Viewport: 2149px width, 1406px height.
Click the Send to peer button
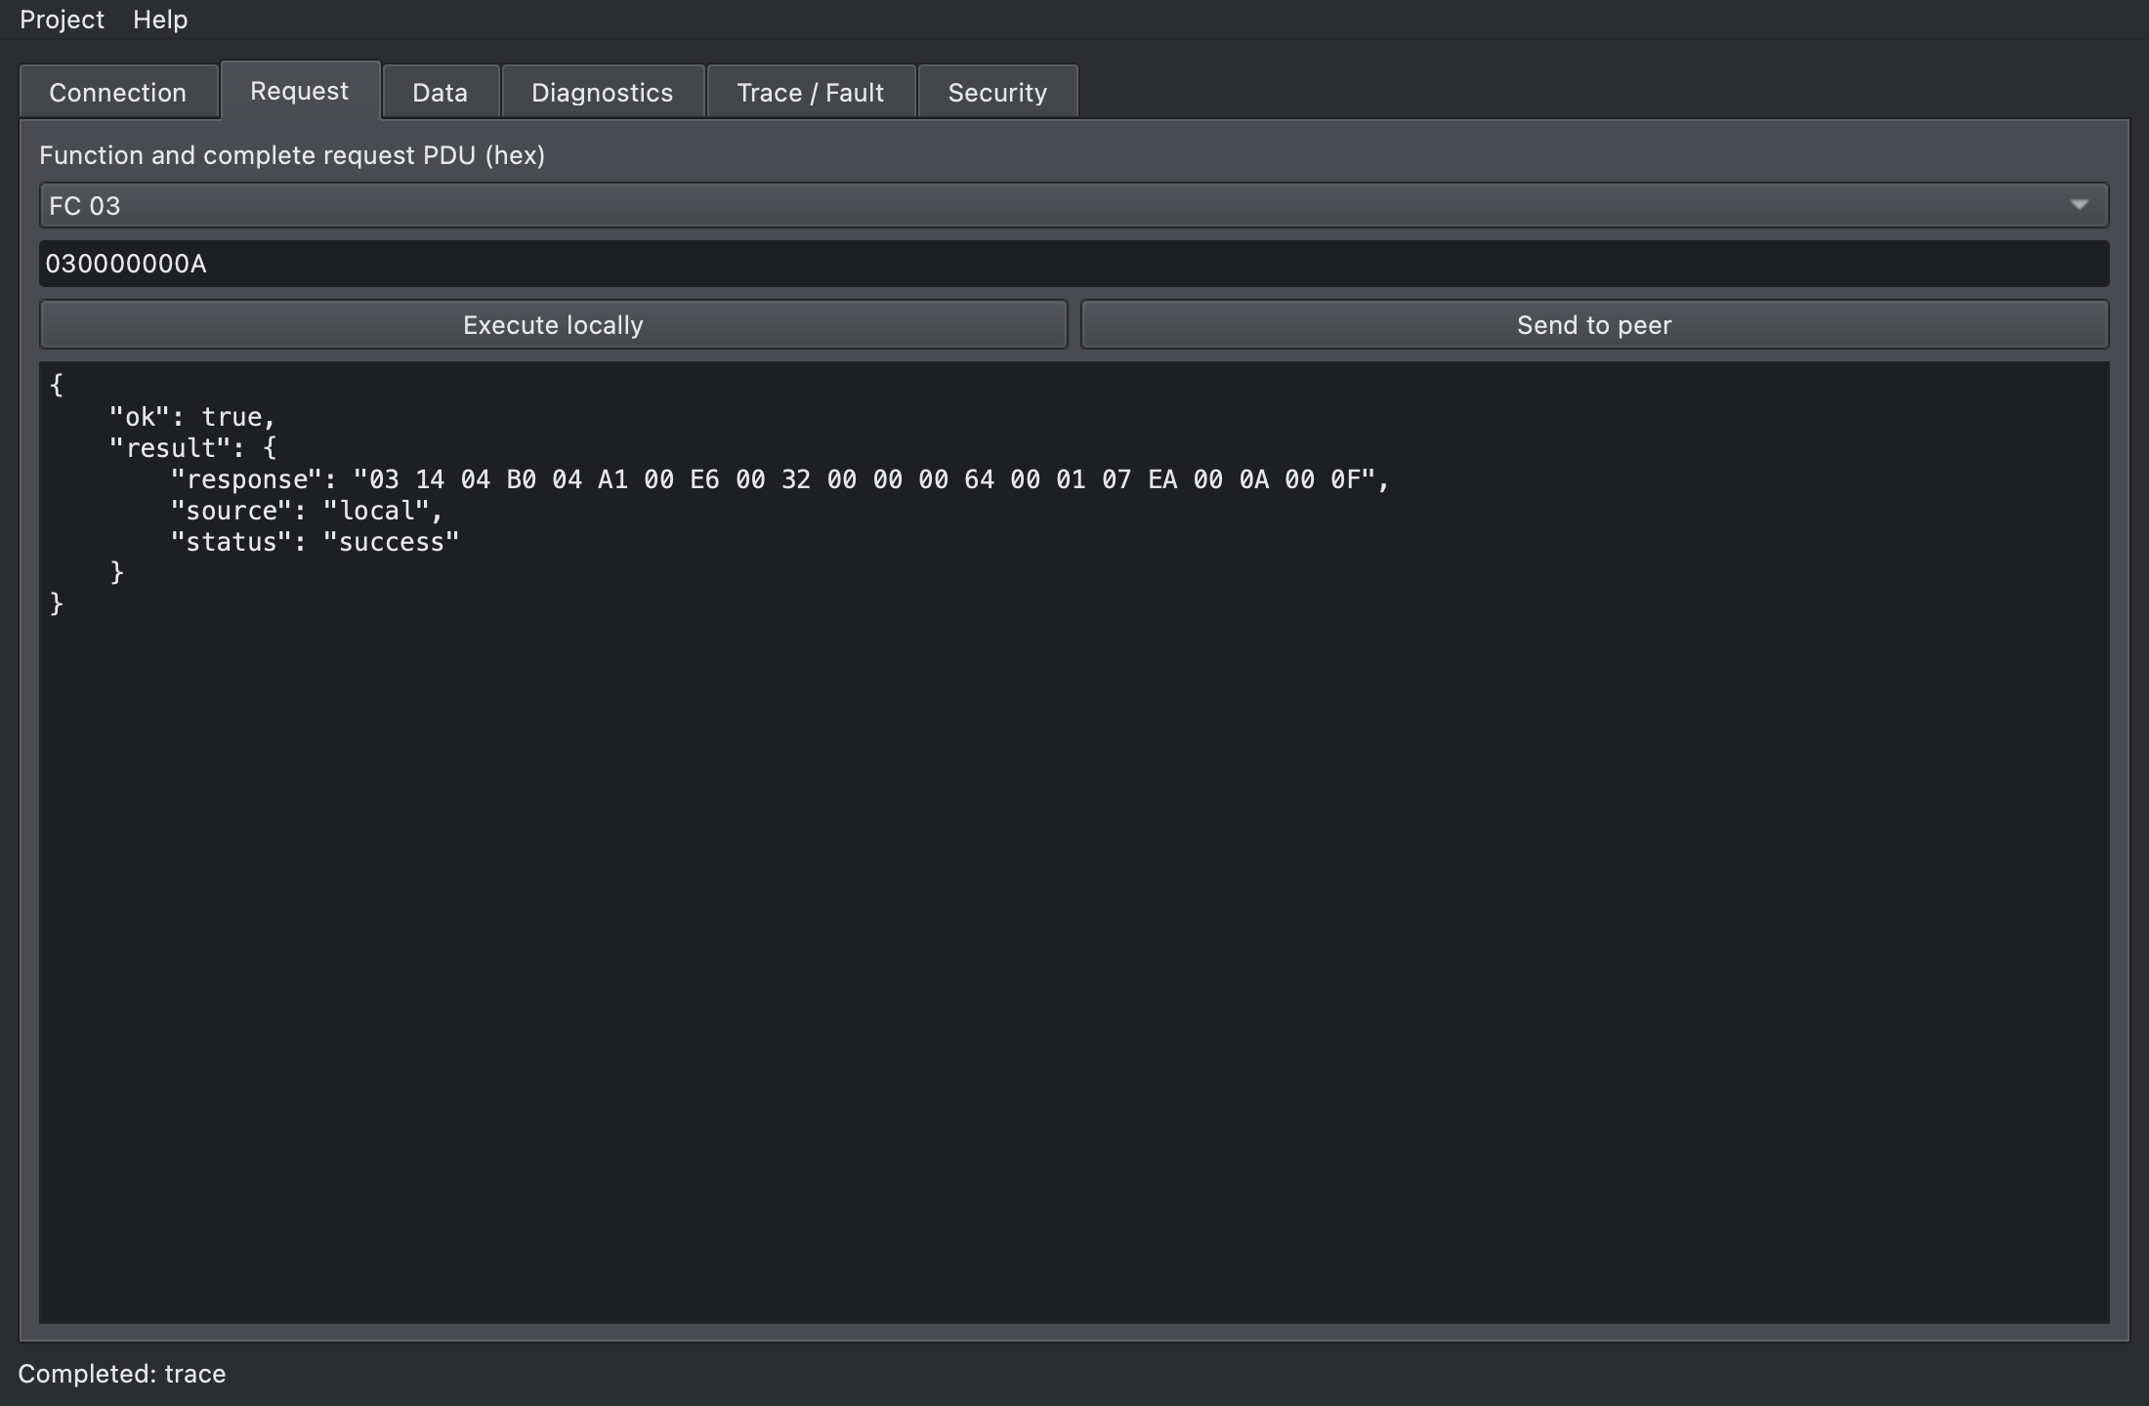tap(1594, 324)
